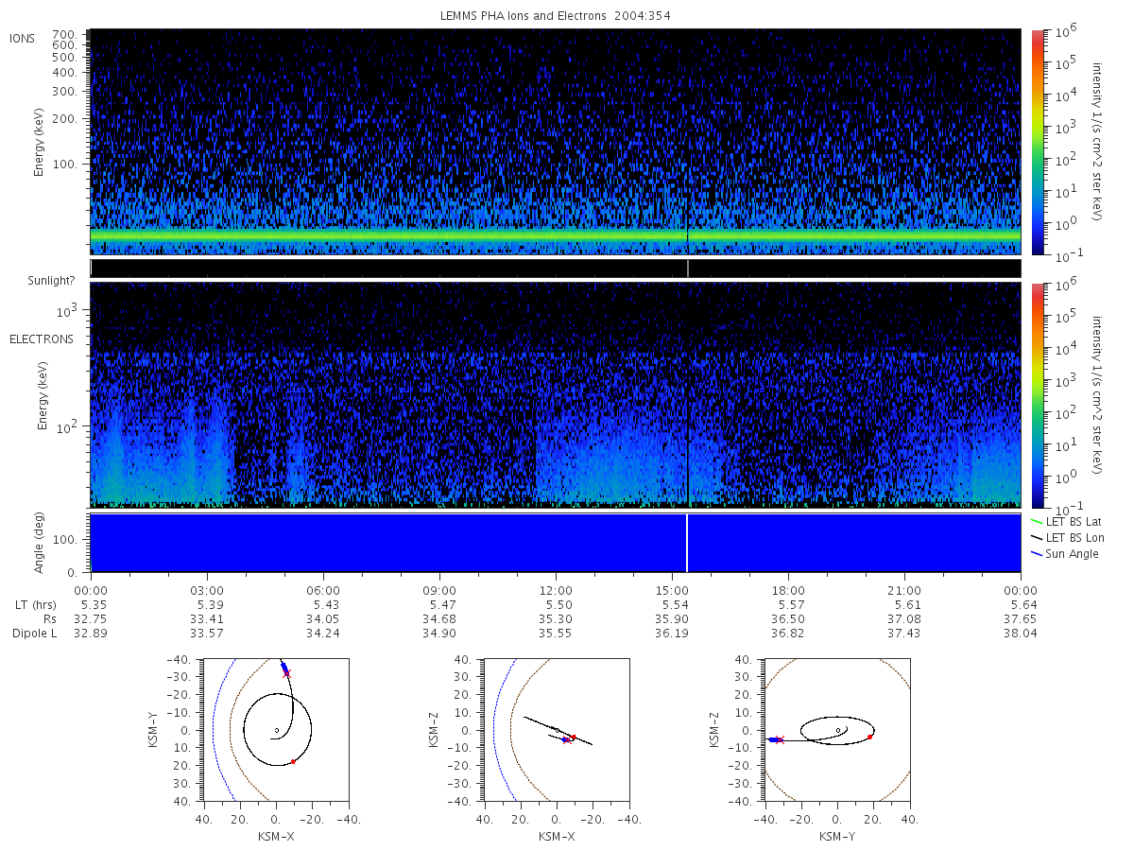Click the red X marker in KSM-X/KSM-Y plot
The height and width of the screenshot is (851, 1134).
(287, 672)
